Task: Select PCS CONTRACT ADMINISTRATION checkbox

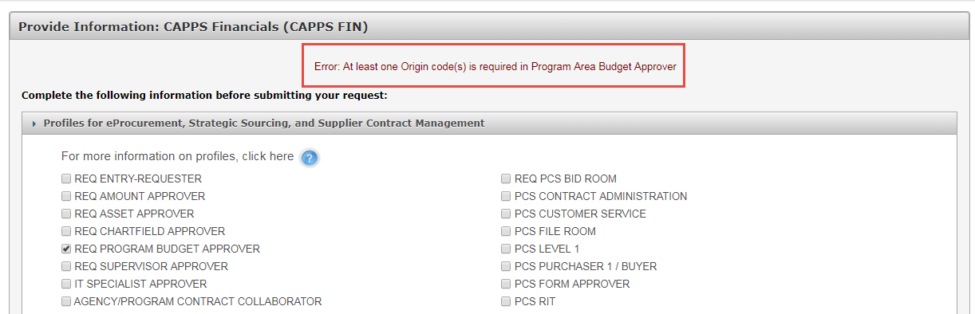Action: (506, 197)
